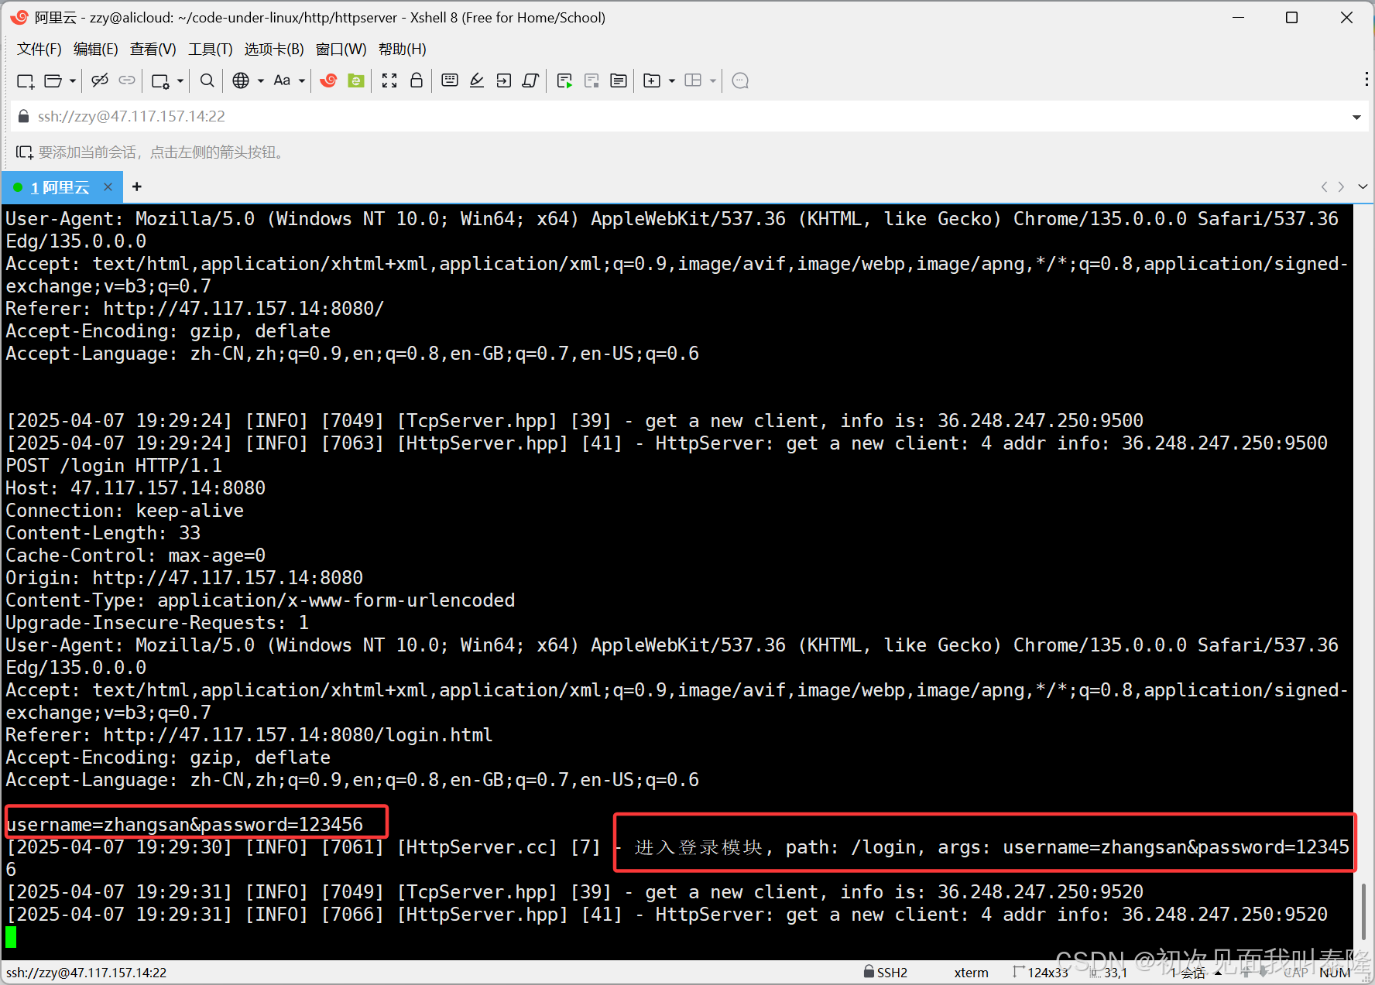
Task: Open the 查看(V) menu
Action: coord(153,50)
